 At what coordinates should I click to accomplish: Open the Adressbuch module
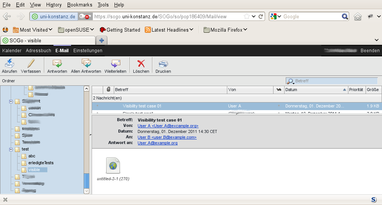38,51
